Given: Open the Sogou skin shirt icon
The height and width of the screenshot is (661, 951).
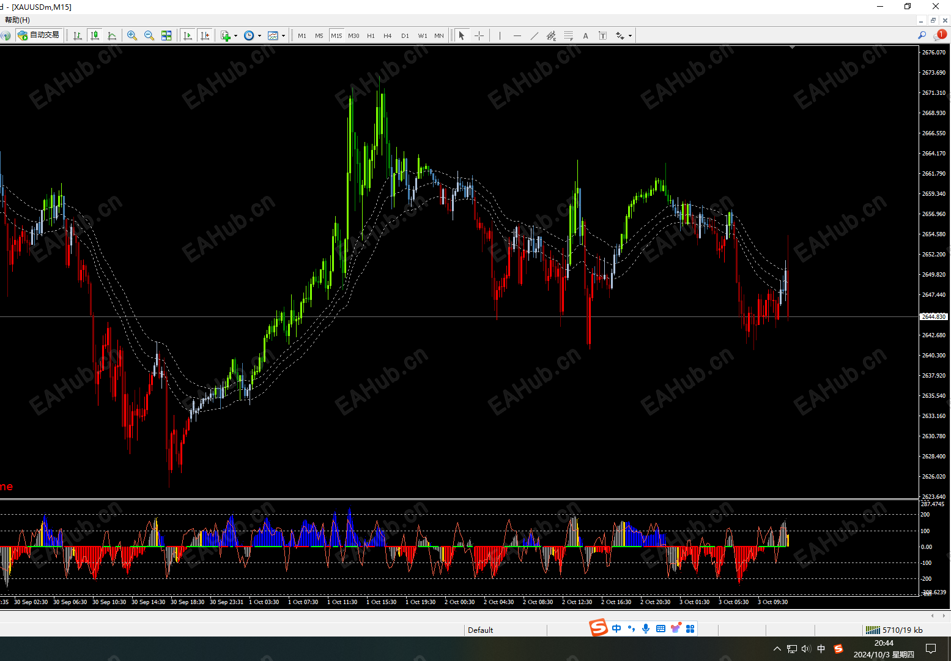Looking at the screenshot, I should pyautogui.click(x=676, y=629).
